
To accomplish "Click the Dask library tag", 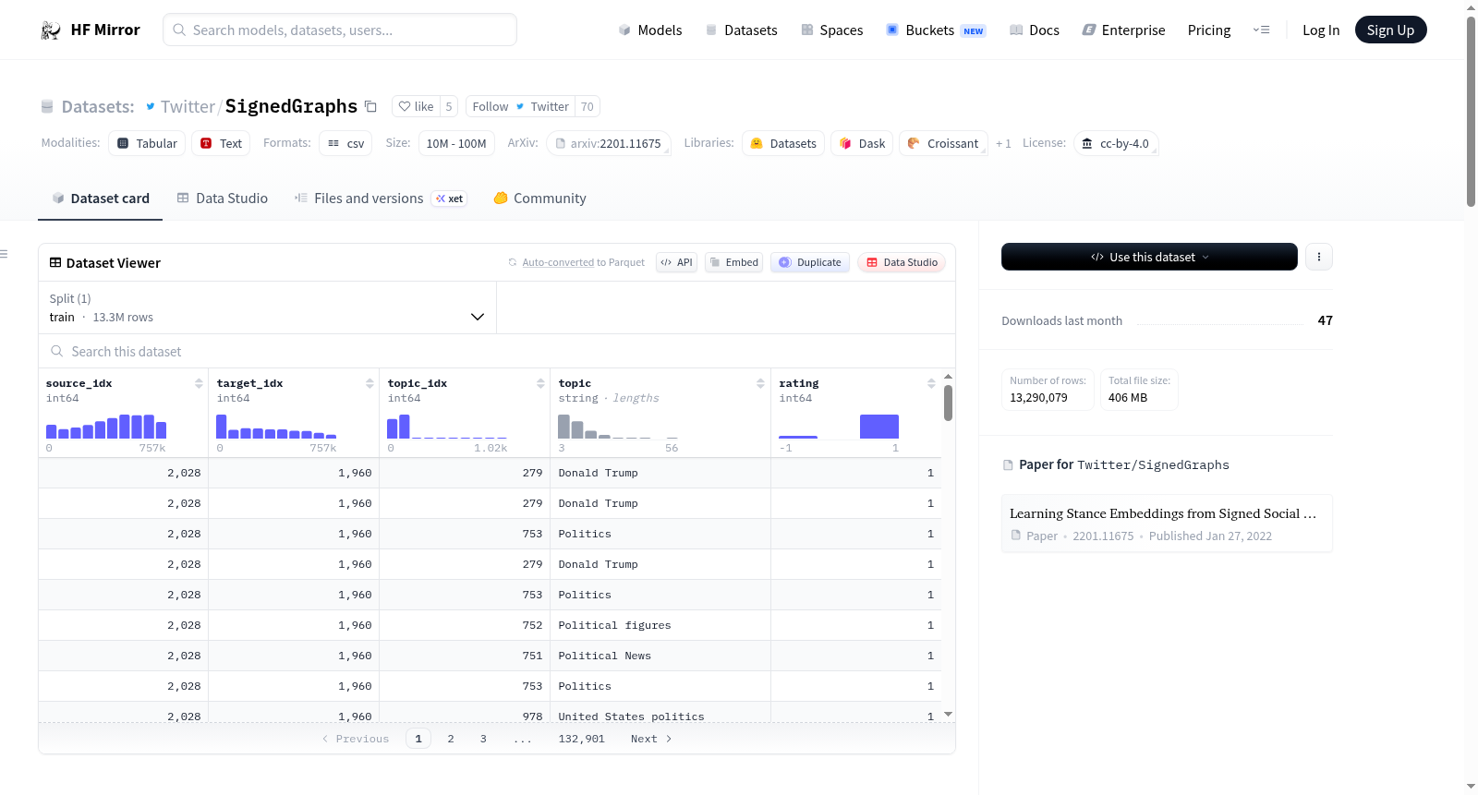I will tap(862, 143).
